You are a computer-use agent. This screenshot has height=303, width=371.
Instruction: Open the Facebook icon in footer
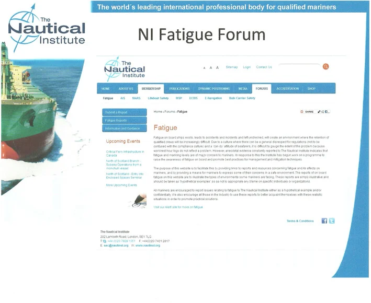324,221
